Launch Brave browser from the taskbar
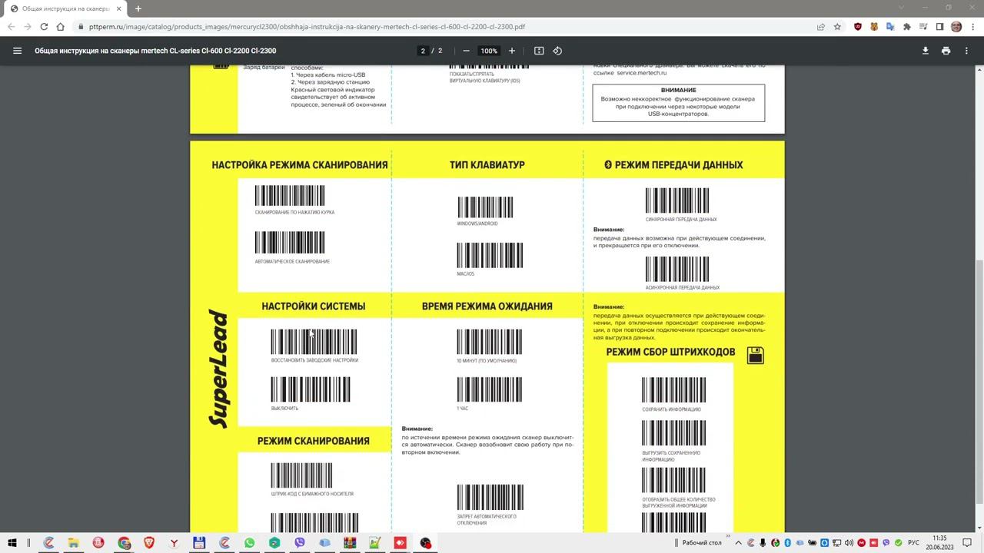Image resolution: width=984 pixels, height=553 pixels. (149, 543)
